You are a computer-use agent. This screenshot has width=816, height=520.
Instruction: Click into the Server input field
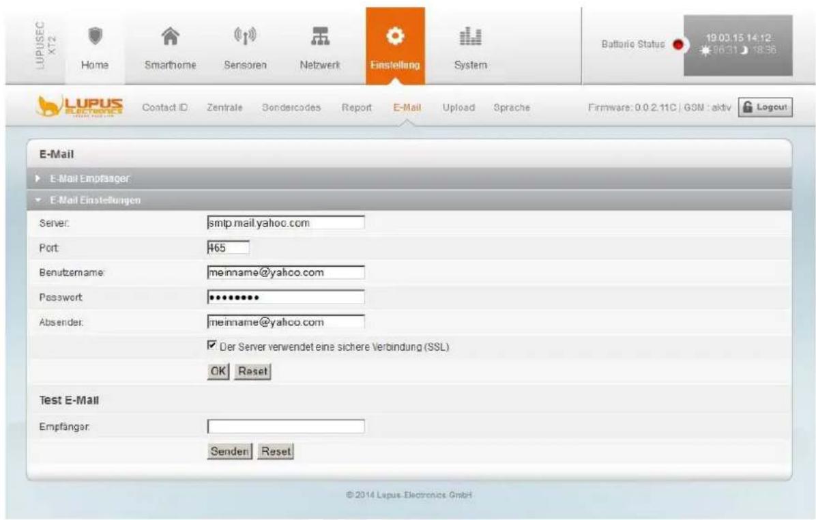286,222
